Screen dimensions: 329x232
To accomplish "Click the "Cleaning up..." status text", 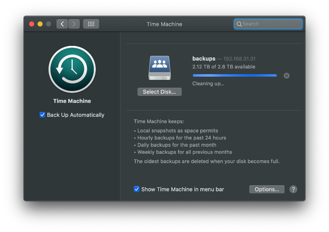I will 209,84.
